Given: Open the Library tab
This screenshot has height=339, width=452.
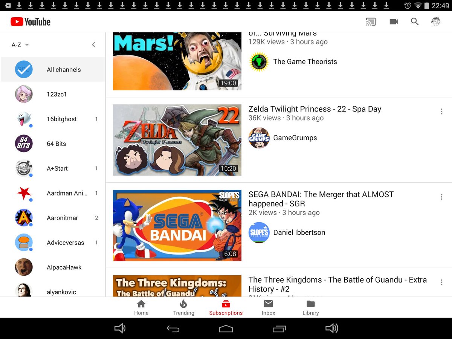Looking at the screenshot, I should click(x=311, y=307).
